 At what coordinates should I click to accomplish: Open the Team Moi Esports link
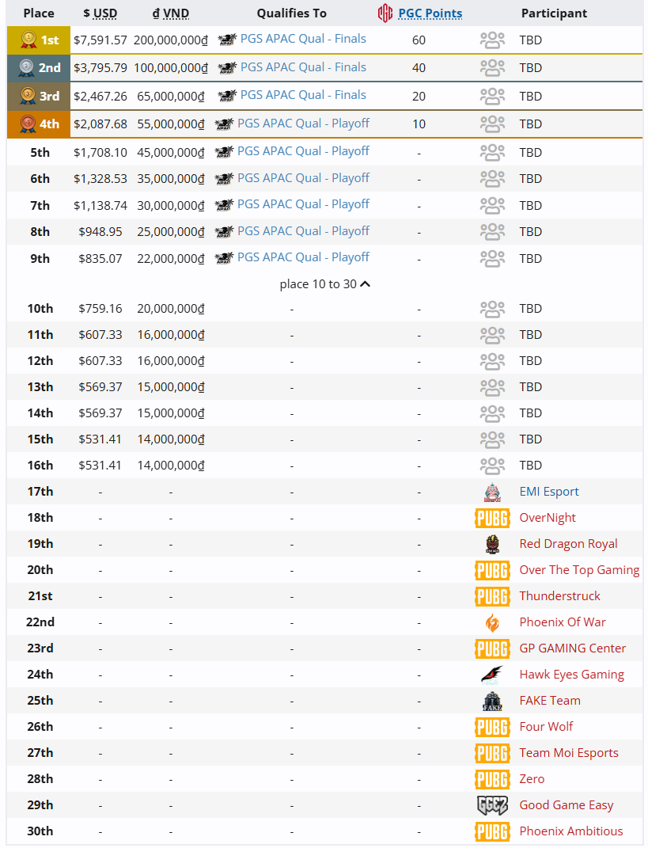pyautogui.click(x=569, y=753)
